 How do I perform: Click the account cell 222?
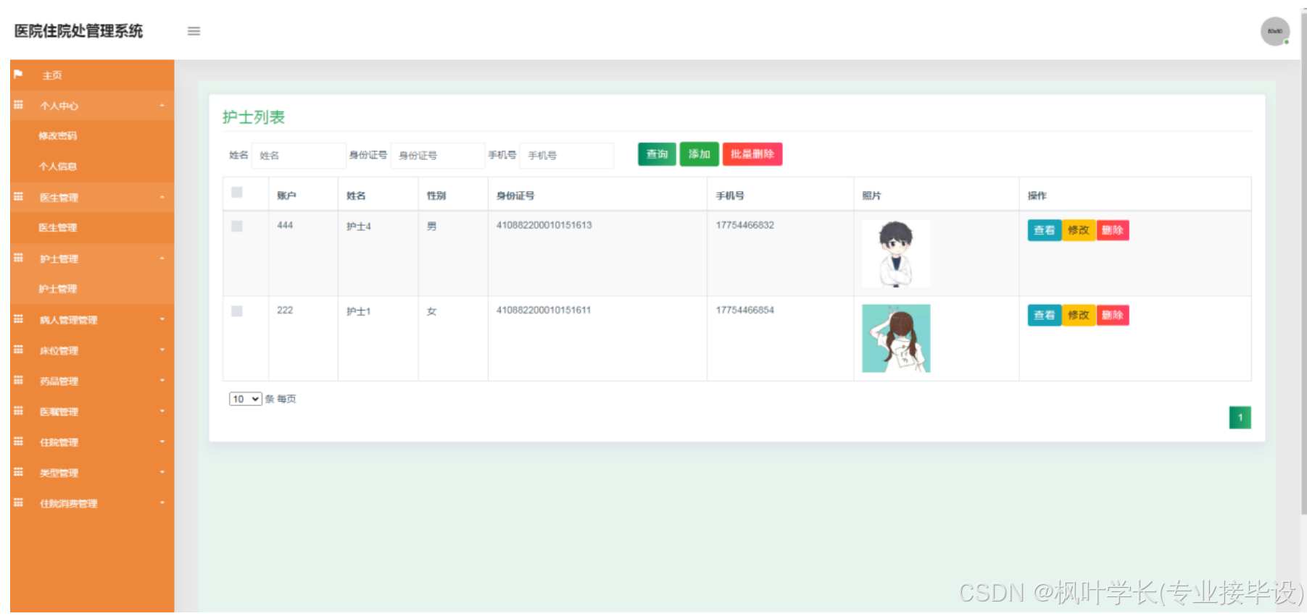pos(285,310)
